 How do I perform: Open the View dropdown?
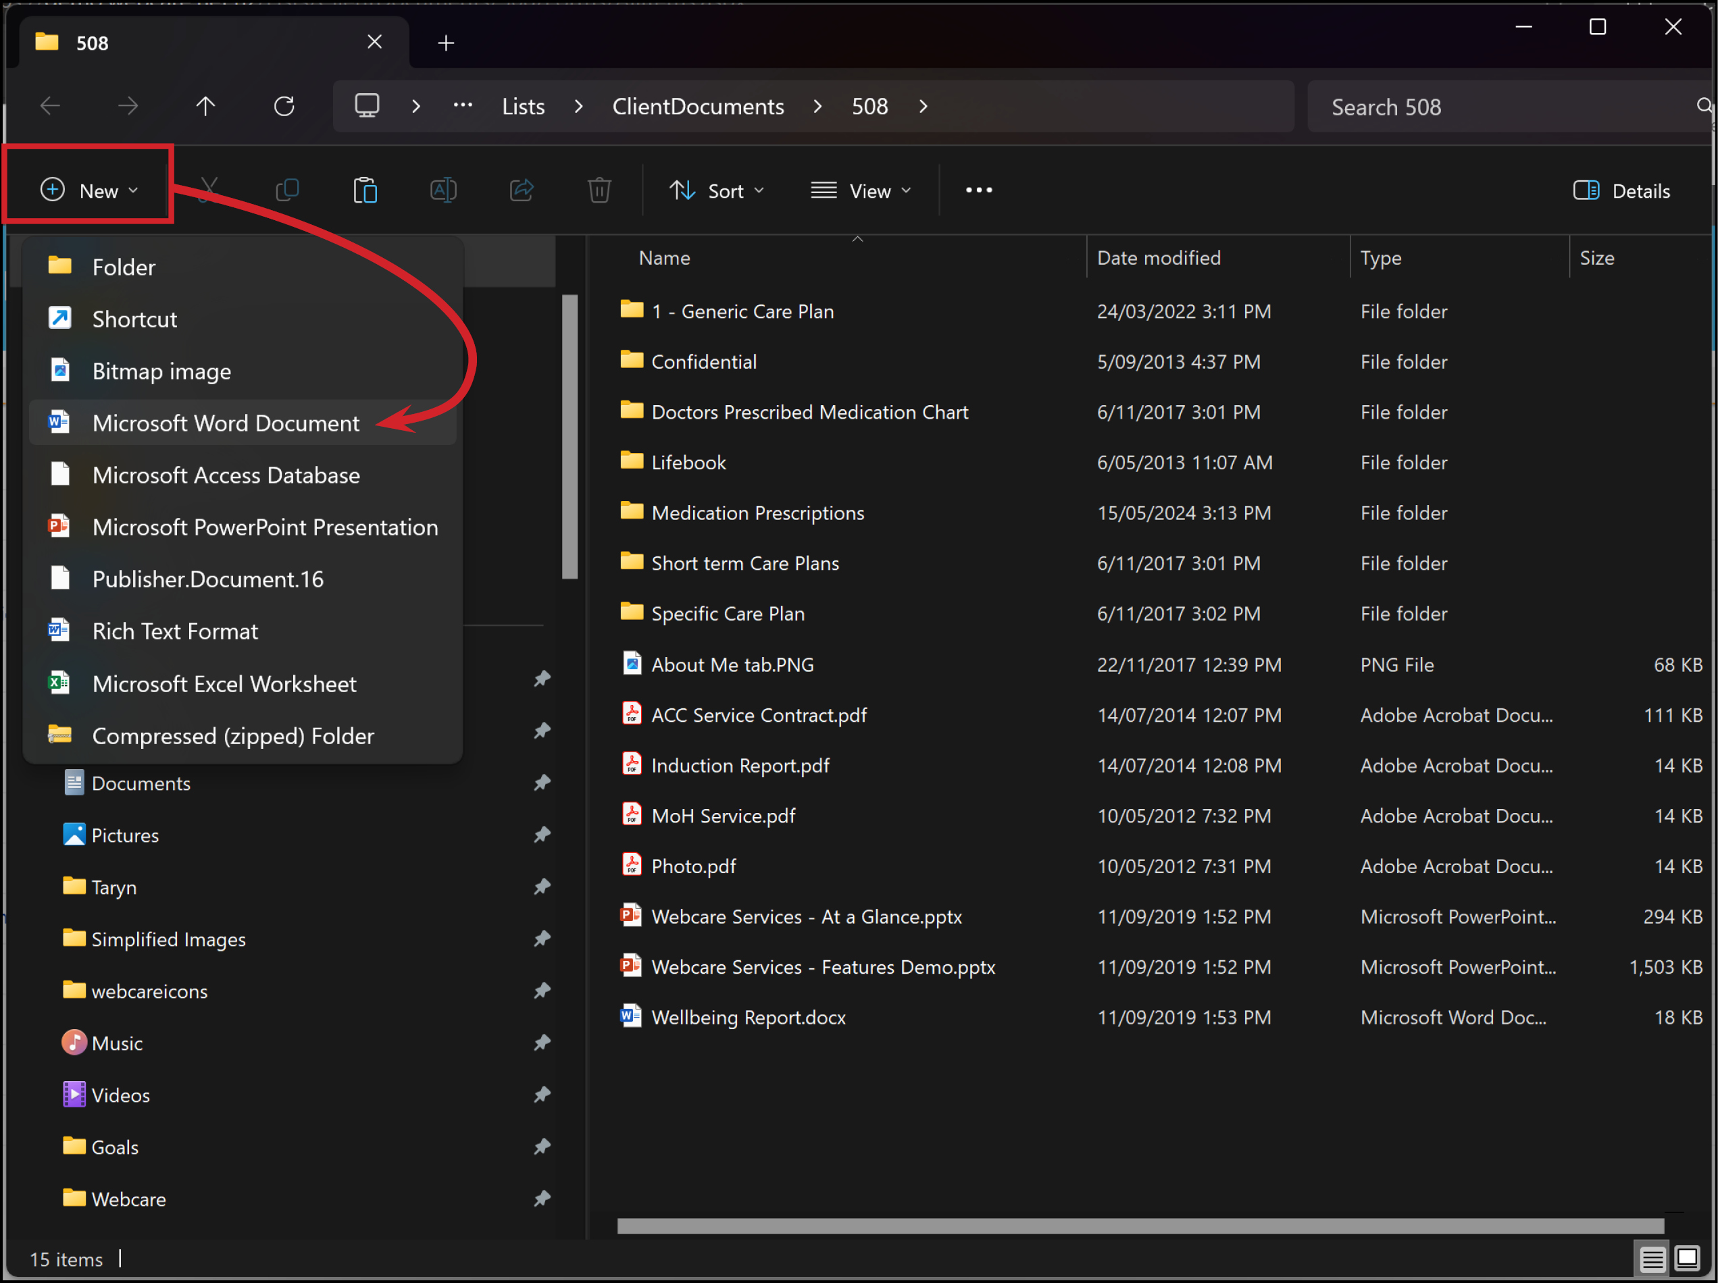(861, 190)
